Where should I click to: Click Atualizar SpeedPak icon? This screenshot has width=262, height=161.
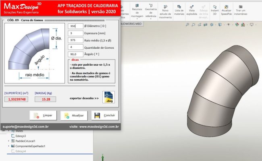point(227,10)
